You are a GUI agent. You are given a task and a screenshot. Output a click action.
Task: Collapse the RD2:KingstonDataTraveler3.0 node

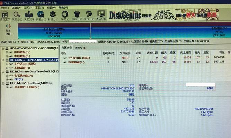click(3, 72)
